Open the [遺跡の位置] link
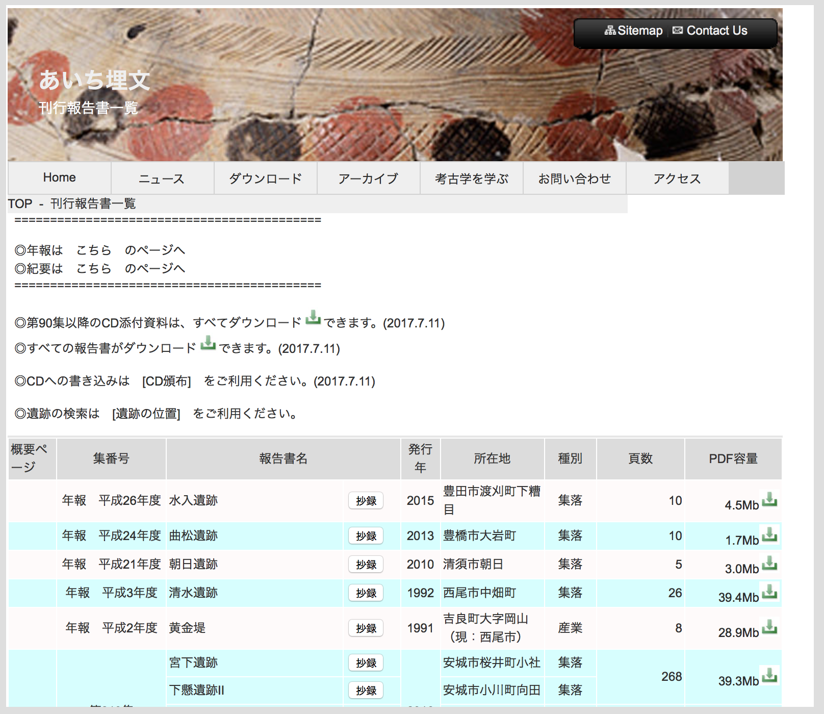This screenshot has height=714, width=824. [146, 413]
